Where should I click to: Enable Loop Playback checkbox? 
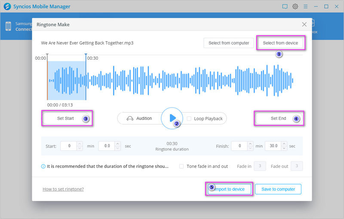point(189,119)
